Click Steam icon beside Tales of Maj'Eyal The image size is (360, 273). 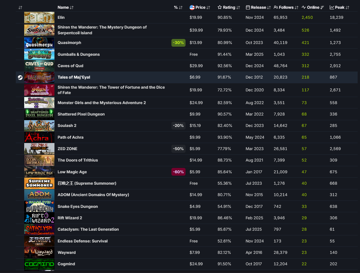pos(20,78)
